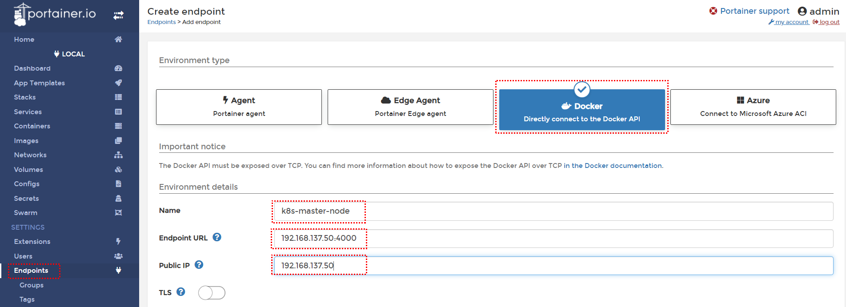This screenshot has height=307, width=846.
Task: Click the Secrets user-secret icon
Action: [118, 198]
